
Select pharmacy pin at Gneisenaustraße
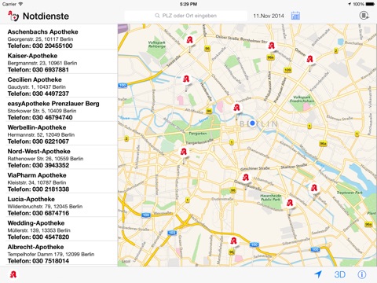246,178
